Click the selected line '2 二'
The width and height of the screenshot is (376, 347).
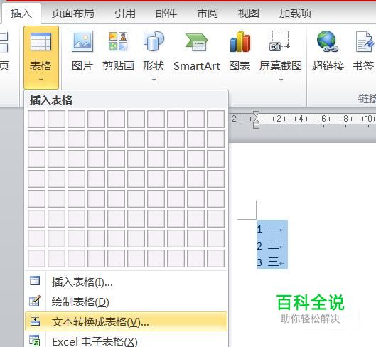click(x=272, y=246)
